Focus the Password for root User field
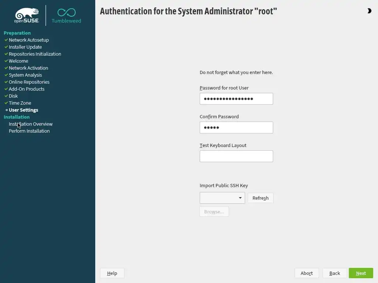The height and width of the screenshot is (283, 378). [236, 99]
